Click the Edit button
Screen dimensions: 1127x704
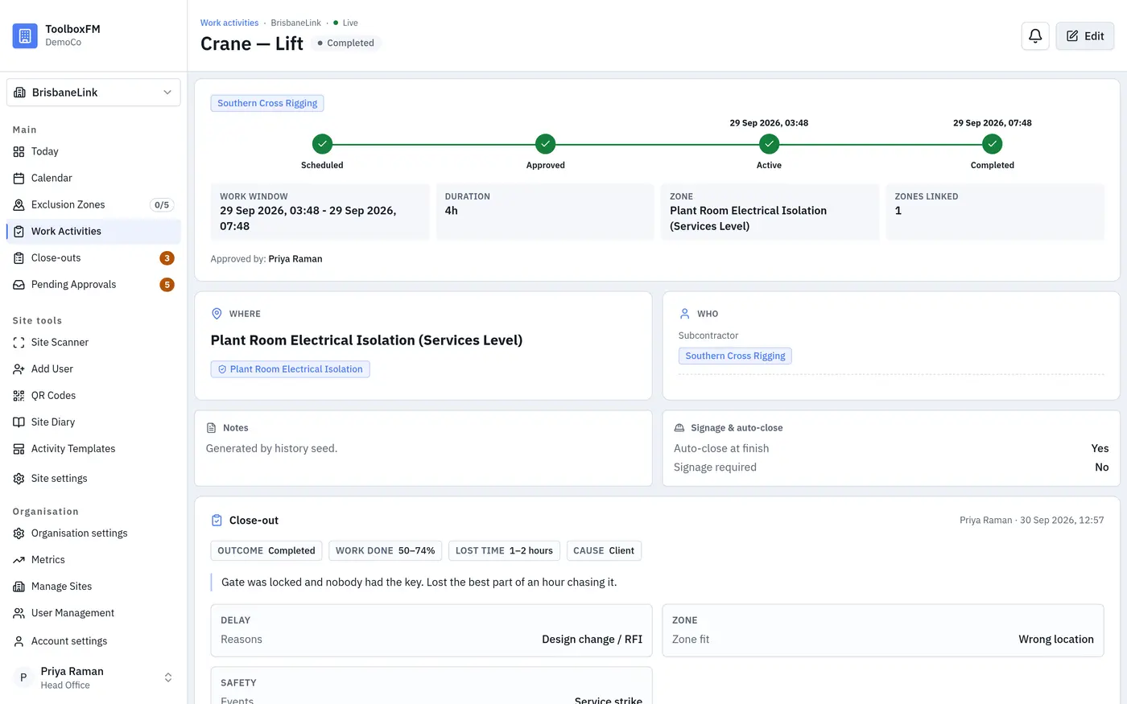pos(1085,36)
